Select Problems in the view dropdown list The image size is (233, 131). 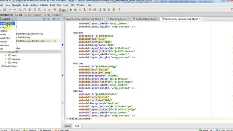pos(8,41)
